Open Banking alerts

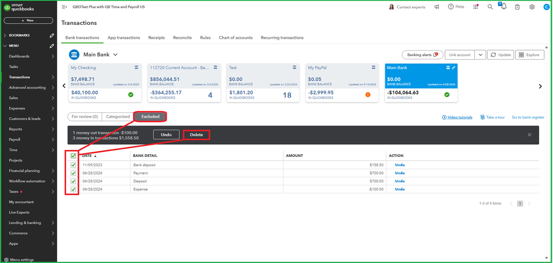pos(423,55)
